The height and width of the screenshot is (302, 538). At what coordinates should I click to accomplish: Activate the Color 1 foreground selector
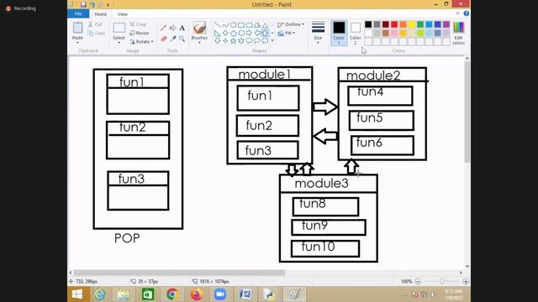pyautogui.click(x=339, y=33)
